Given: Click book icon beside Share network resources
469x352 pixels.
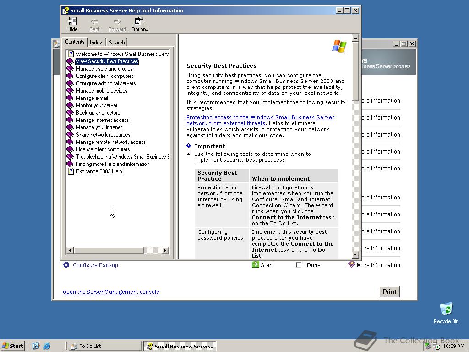Looking at the screenshot, I should click(x=70, y=135).
